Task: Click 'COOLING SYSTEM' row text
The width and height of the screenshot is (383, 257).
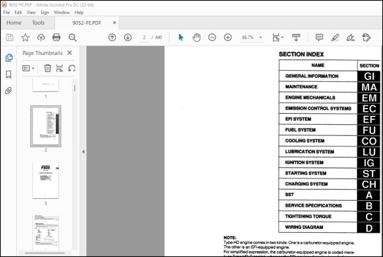Action: pos(304,141)
